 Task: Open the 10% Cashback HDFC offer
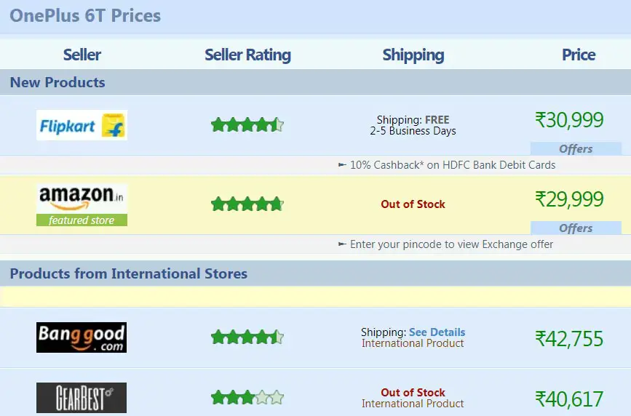pyautogui.click(x=447, y=165)
